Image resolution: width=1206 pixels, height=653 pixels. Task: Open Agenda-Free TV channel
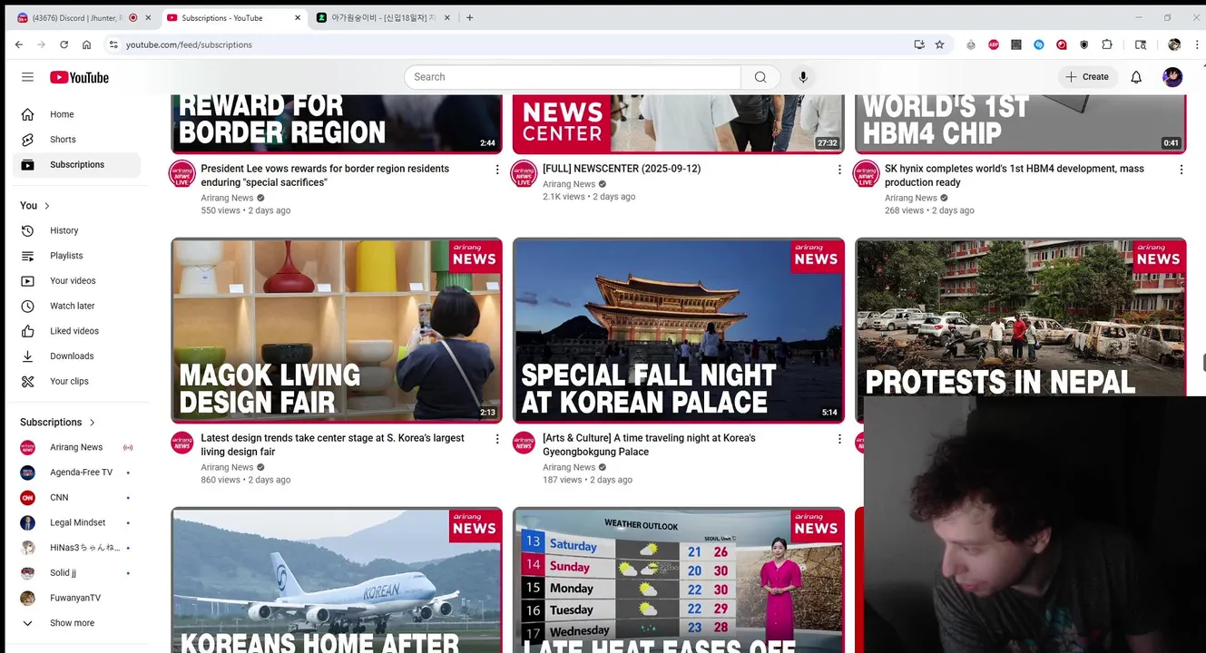click(x=76, y=473)
